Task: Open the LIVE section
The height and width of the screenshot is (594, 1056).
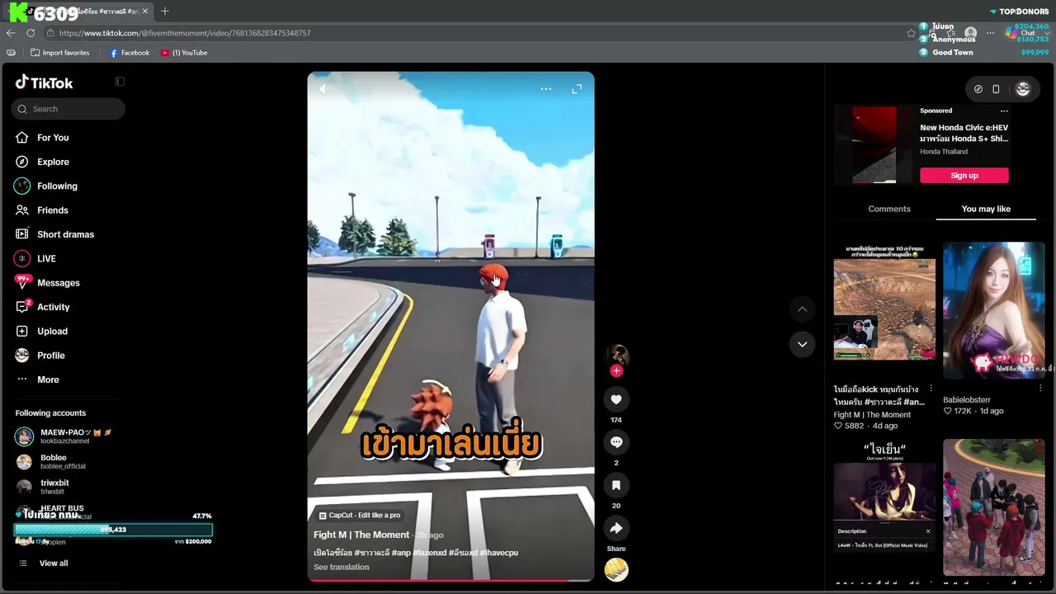Action: click(x=46, y=258)
